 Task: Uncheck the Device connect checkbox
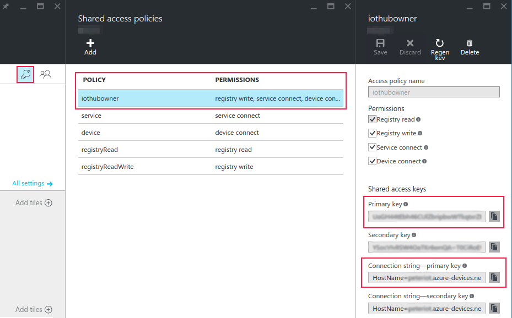[372, 161]
